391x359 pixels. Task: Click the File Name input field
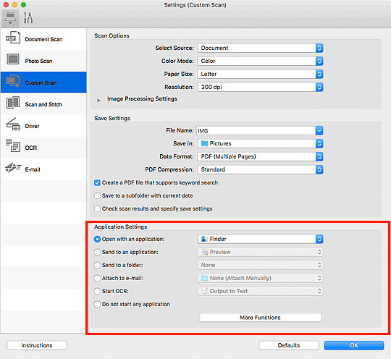[256, 130]
